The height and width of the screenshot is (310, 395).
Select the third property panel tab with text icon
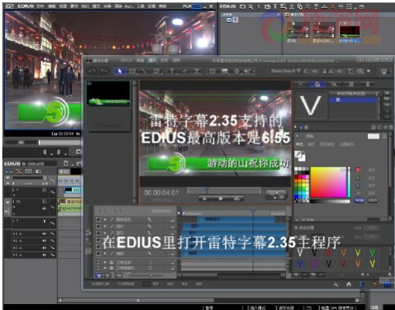click(335, 84)
